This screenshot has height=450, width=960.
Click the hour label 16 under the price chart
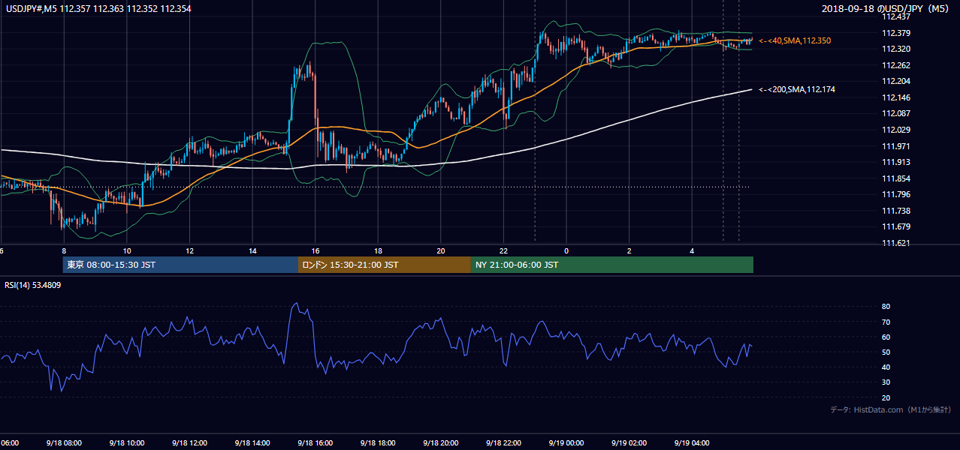(x=315, y=251)
